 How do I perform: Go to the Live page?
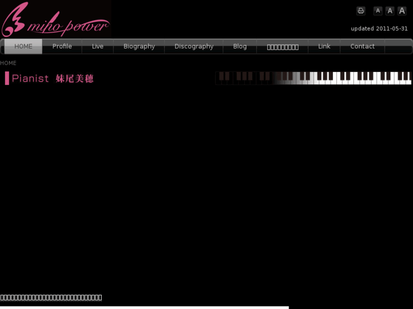pos(98,46)
